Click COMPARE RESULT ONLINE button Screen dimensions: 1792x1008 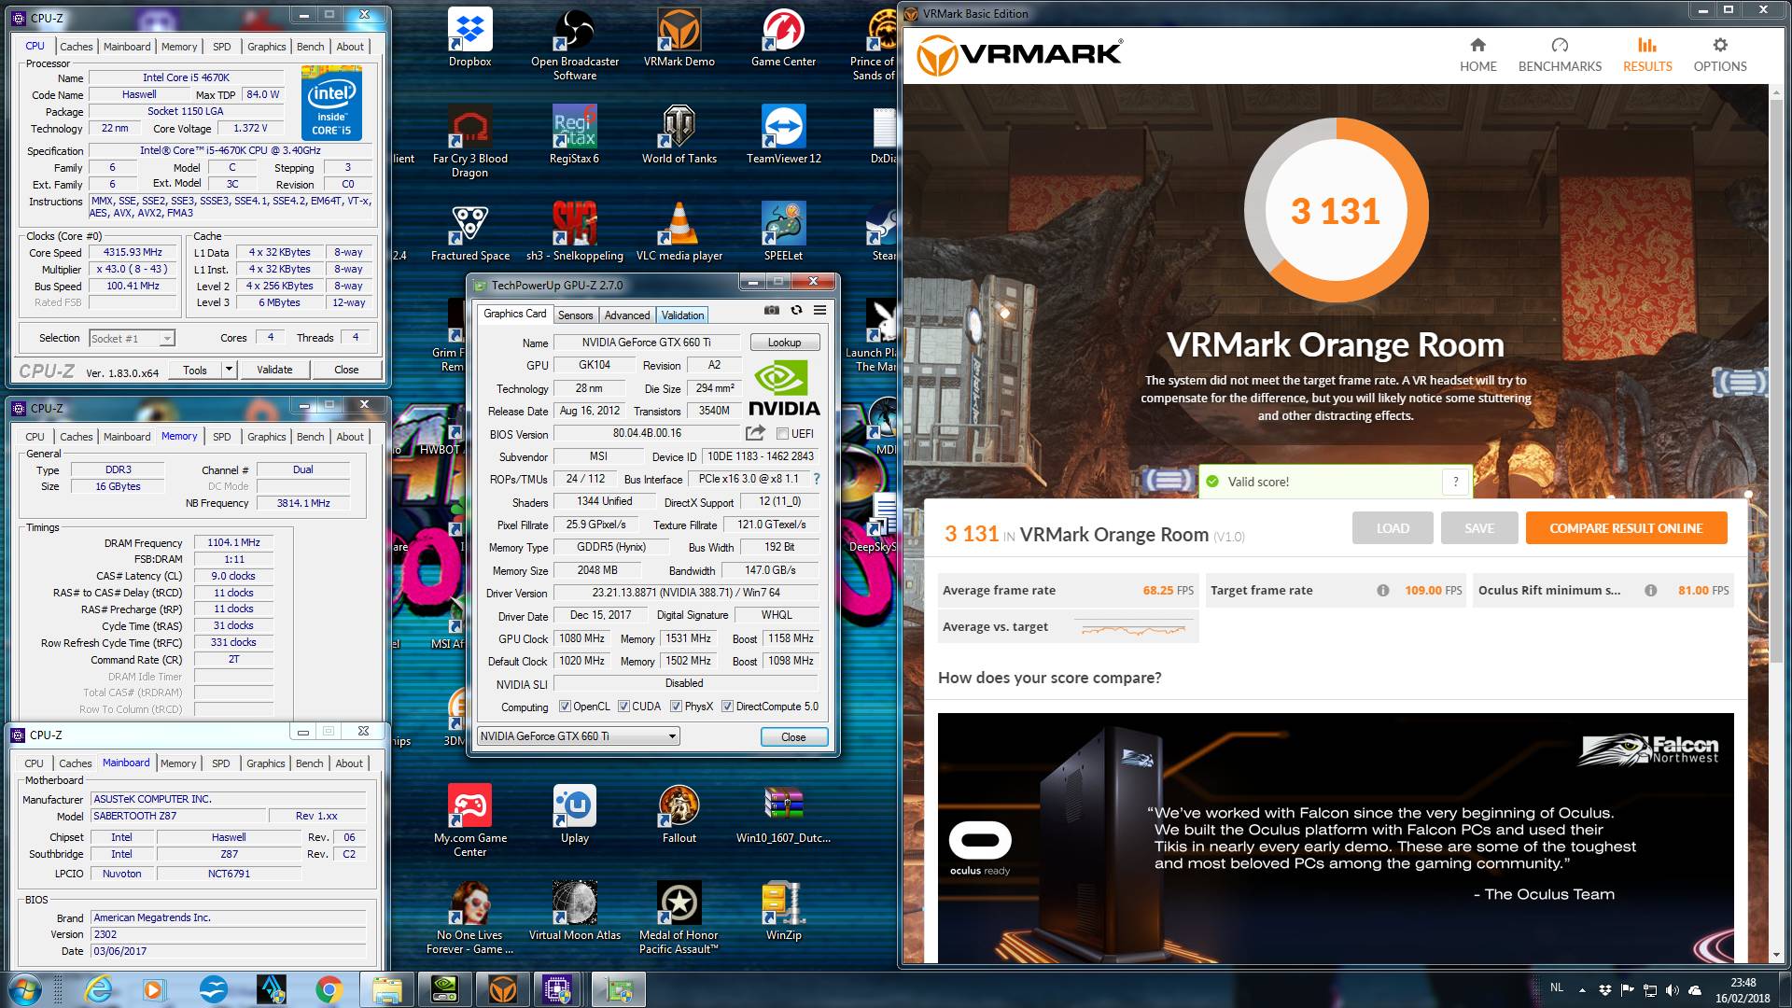coord(1626,528)
